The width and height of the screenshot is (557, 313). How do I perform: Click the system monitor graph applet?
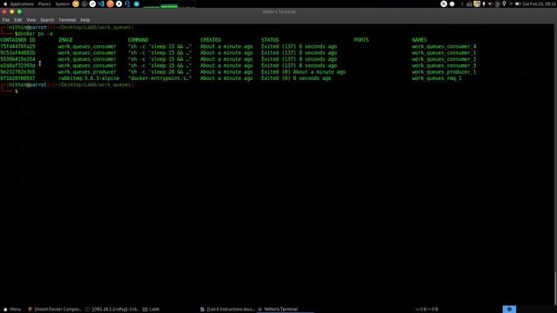(x=169, y=3)
